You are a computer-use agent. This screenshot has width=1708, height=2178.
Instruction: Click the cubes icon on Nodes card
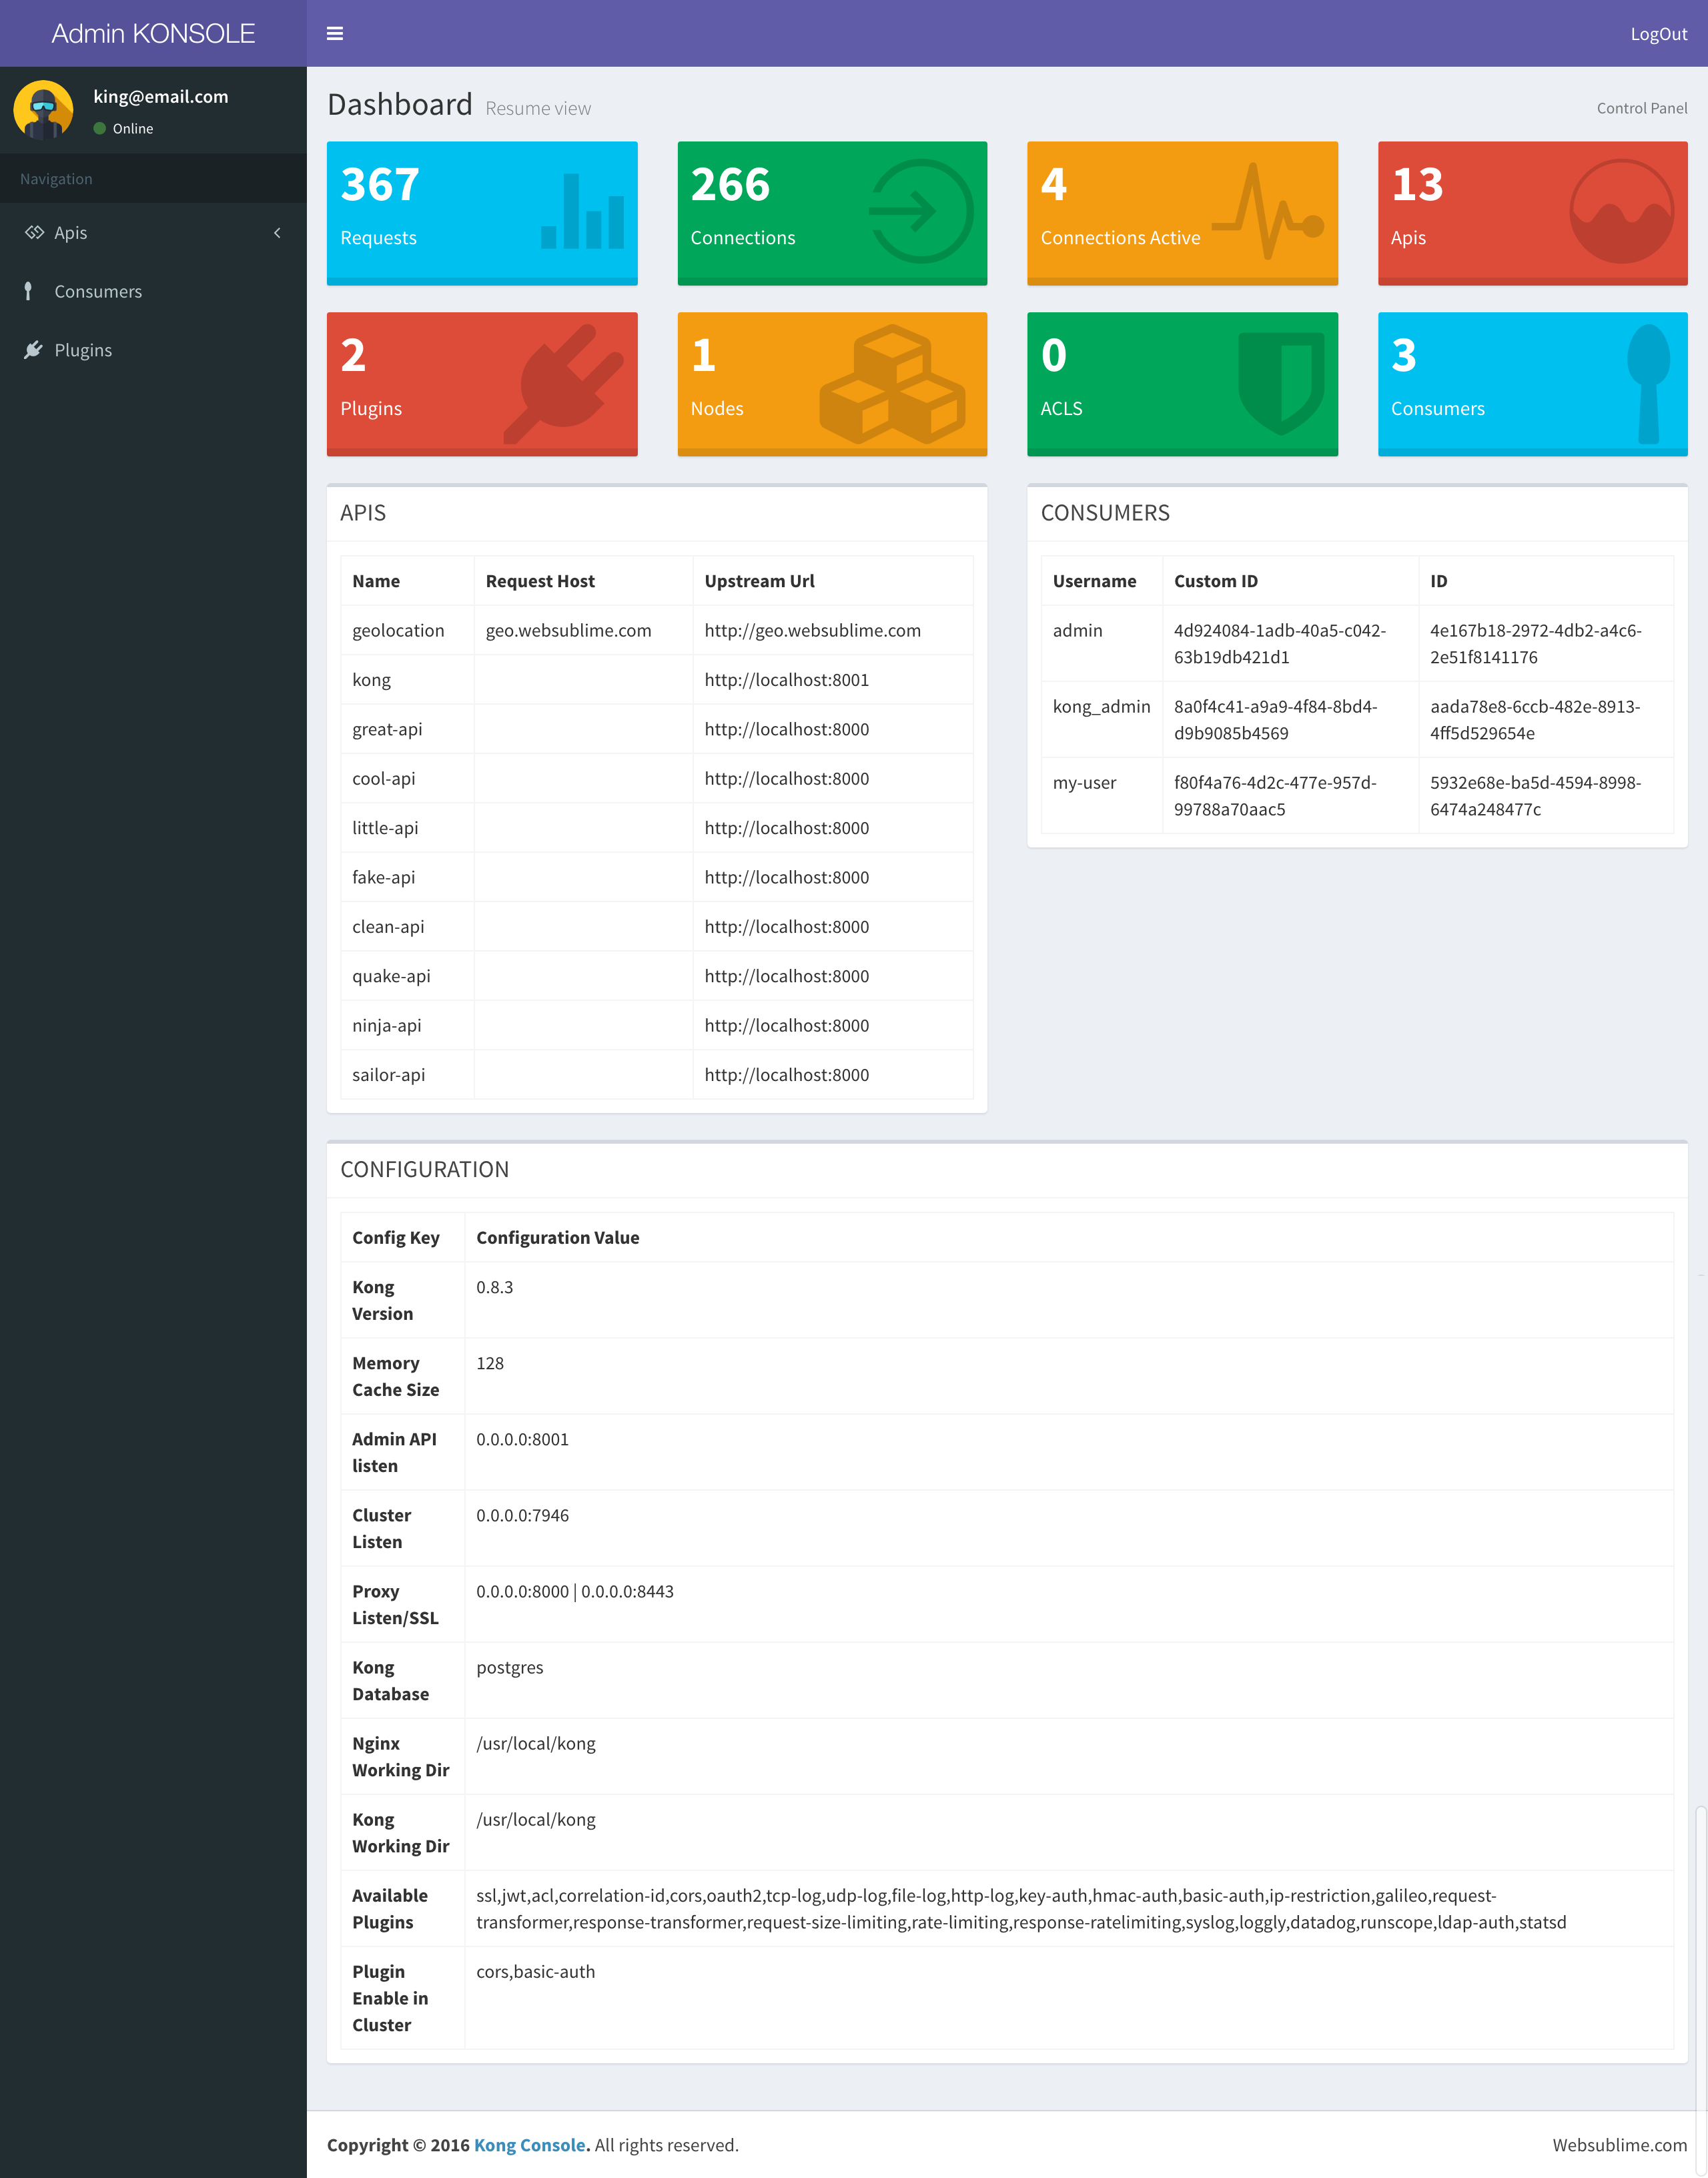[892, 384]
